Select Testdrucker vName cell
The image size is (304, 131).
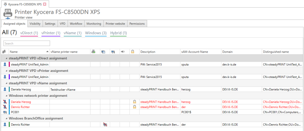[70, 89]
